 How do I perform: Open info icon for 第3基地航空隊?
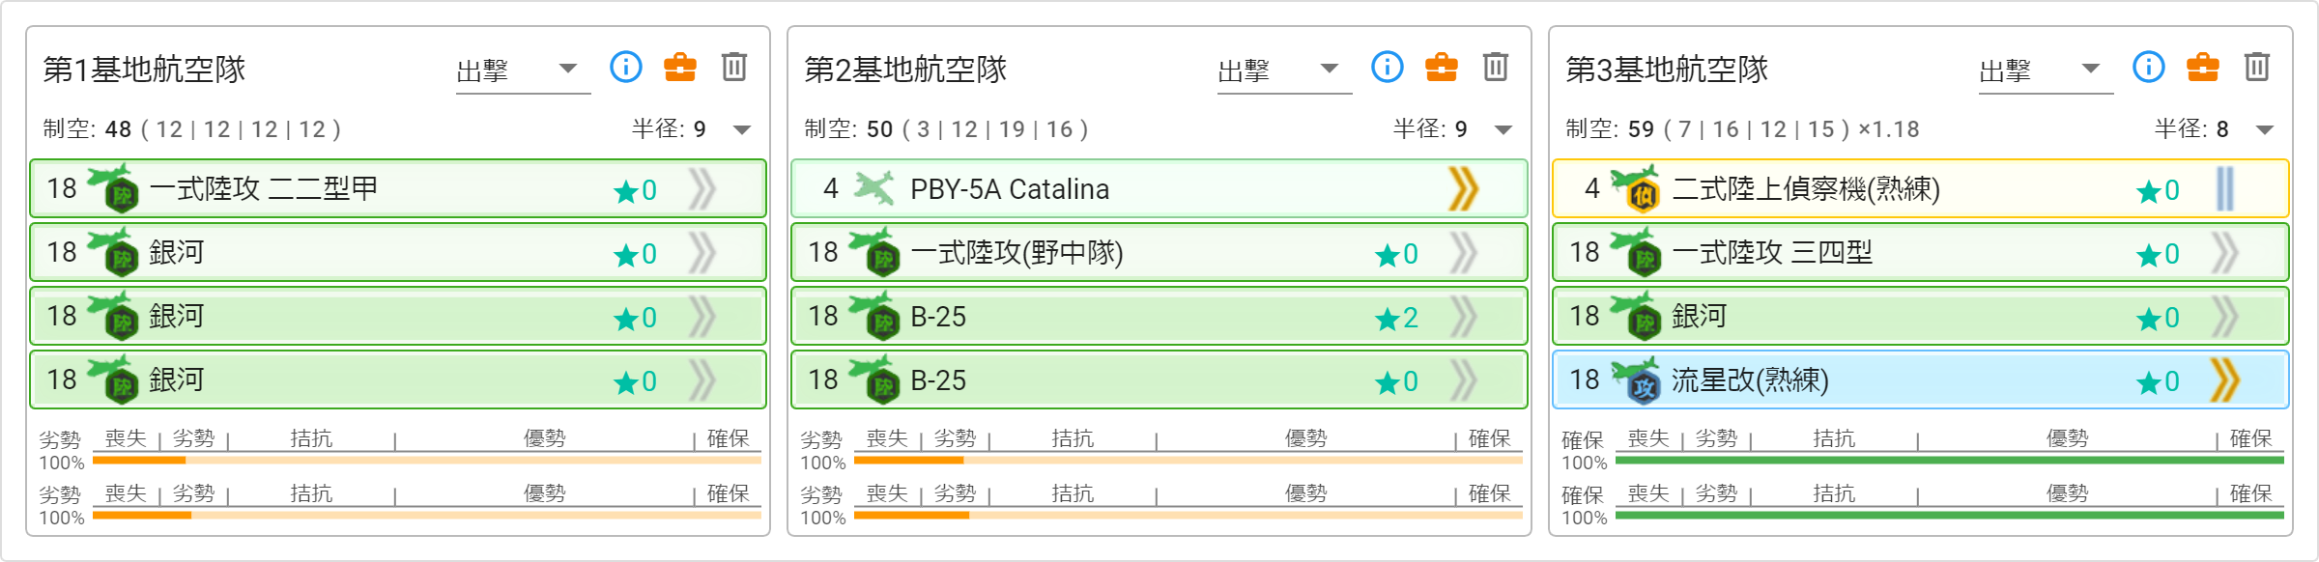[x=2149, y=67]
